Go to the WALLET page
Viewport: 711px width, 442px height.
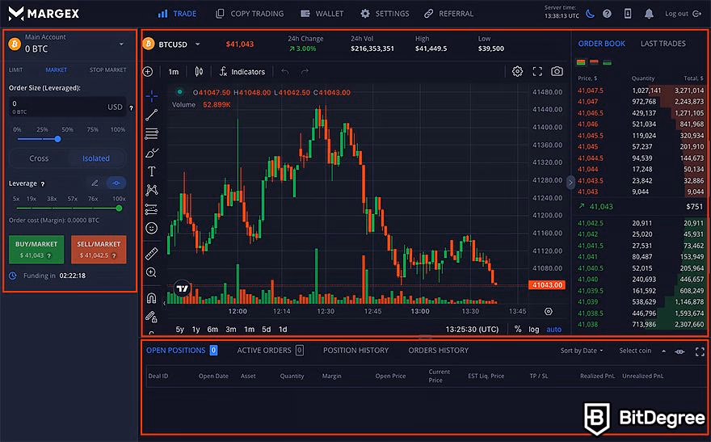[x=322, y=14]
